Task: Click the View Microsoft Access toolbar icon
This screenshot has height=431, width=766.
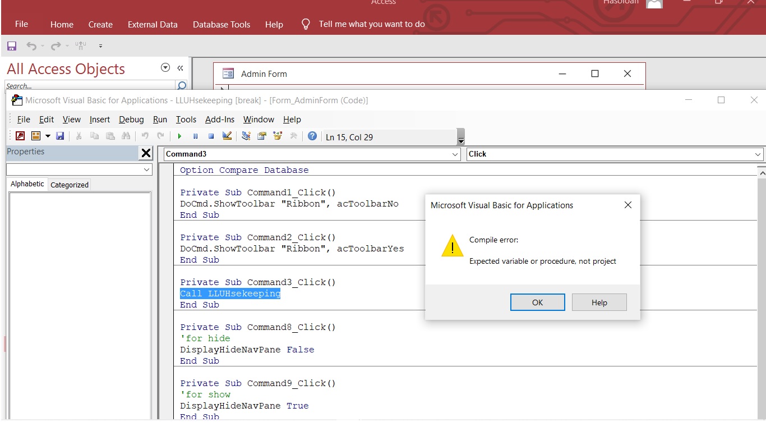Action: 20,136
